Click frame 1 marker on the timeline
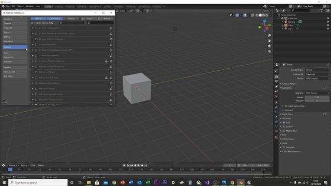 [x=10, y=169]
